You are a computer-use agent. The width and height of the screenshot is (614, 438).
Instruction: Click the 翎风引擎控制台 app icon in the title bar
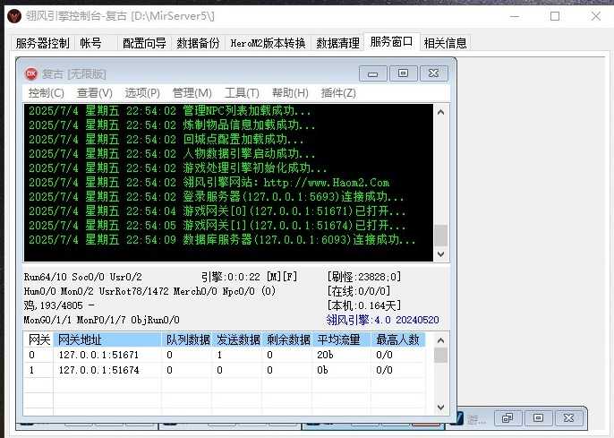12,16
